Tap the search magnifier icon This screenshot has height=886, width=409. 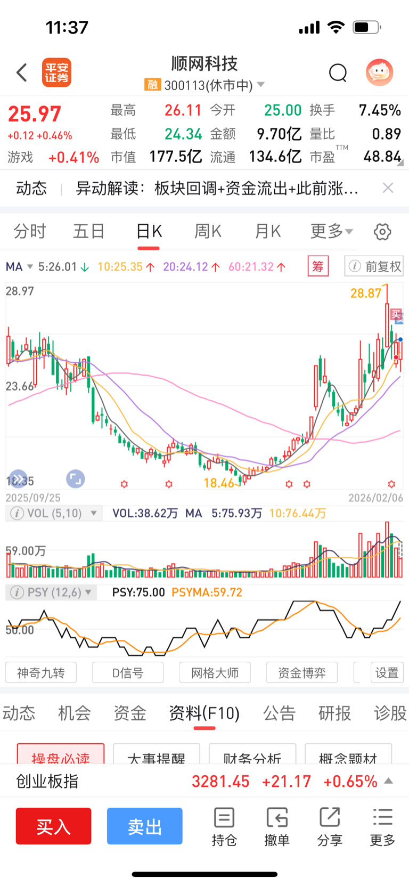(338, 72)
